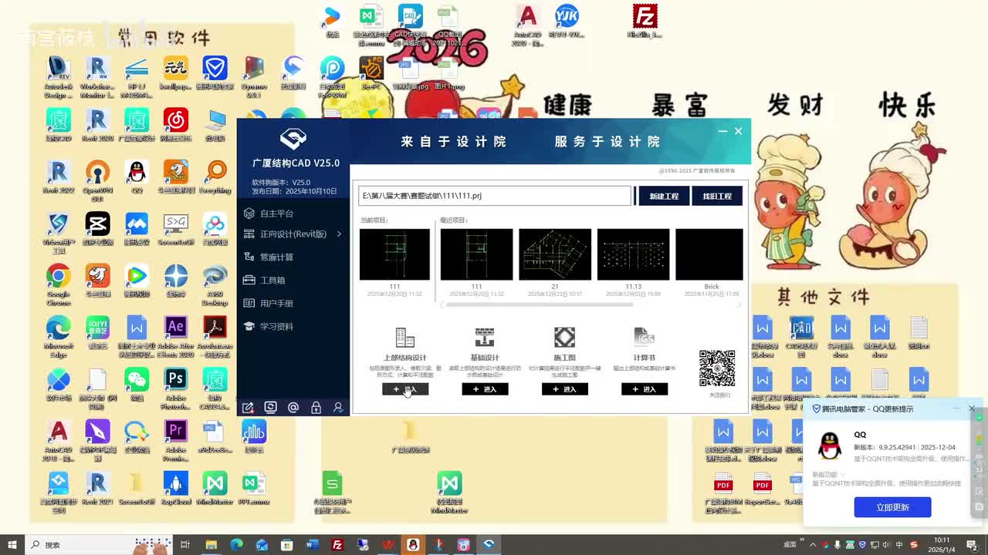Open the Adobe Photoshop desktop shortcut
The image size is (988, 555).
coord(176,388)
